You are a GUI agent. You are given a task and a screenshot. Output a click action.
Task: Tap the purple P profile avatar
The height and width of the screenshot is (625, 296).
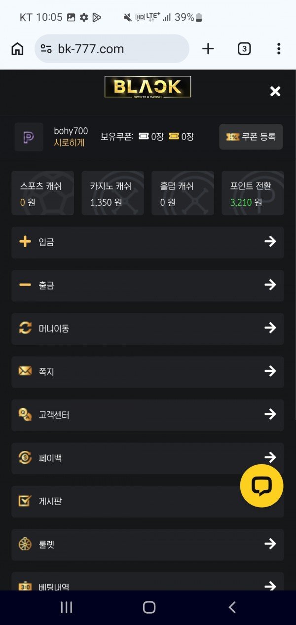[x=29, y=137]
